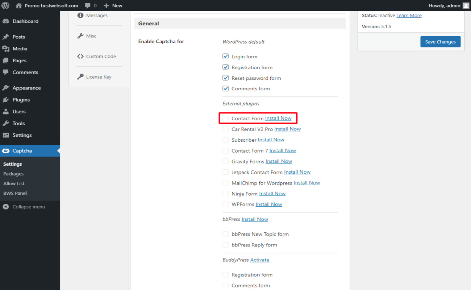
Task: Click Install Now for Contact Form
Action: [x=278, y=118]
